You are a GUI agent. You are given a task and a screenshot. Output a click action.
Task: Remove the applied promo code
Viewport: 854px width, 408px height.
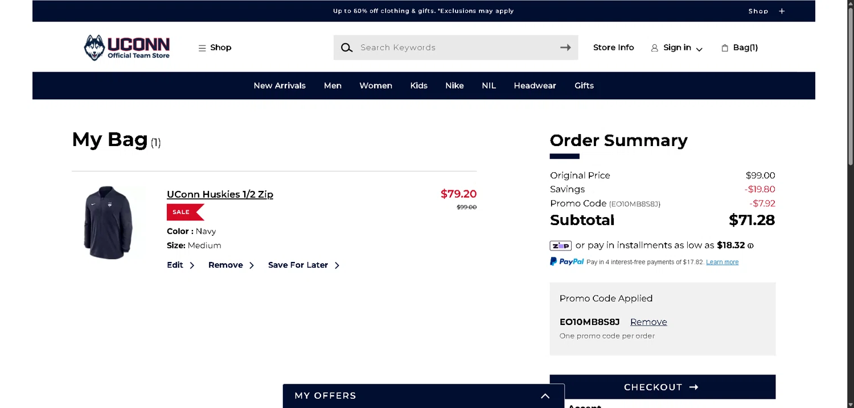point(648,322)
